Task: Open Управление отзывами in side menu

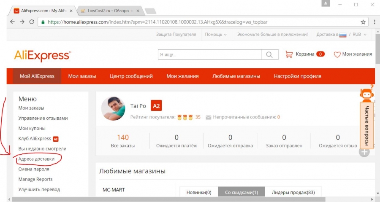Action: point(43,119)
